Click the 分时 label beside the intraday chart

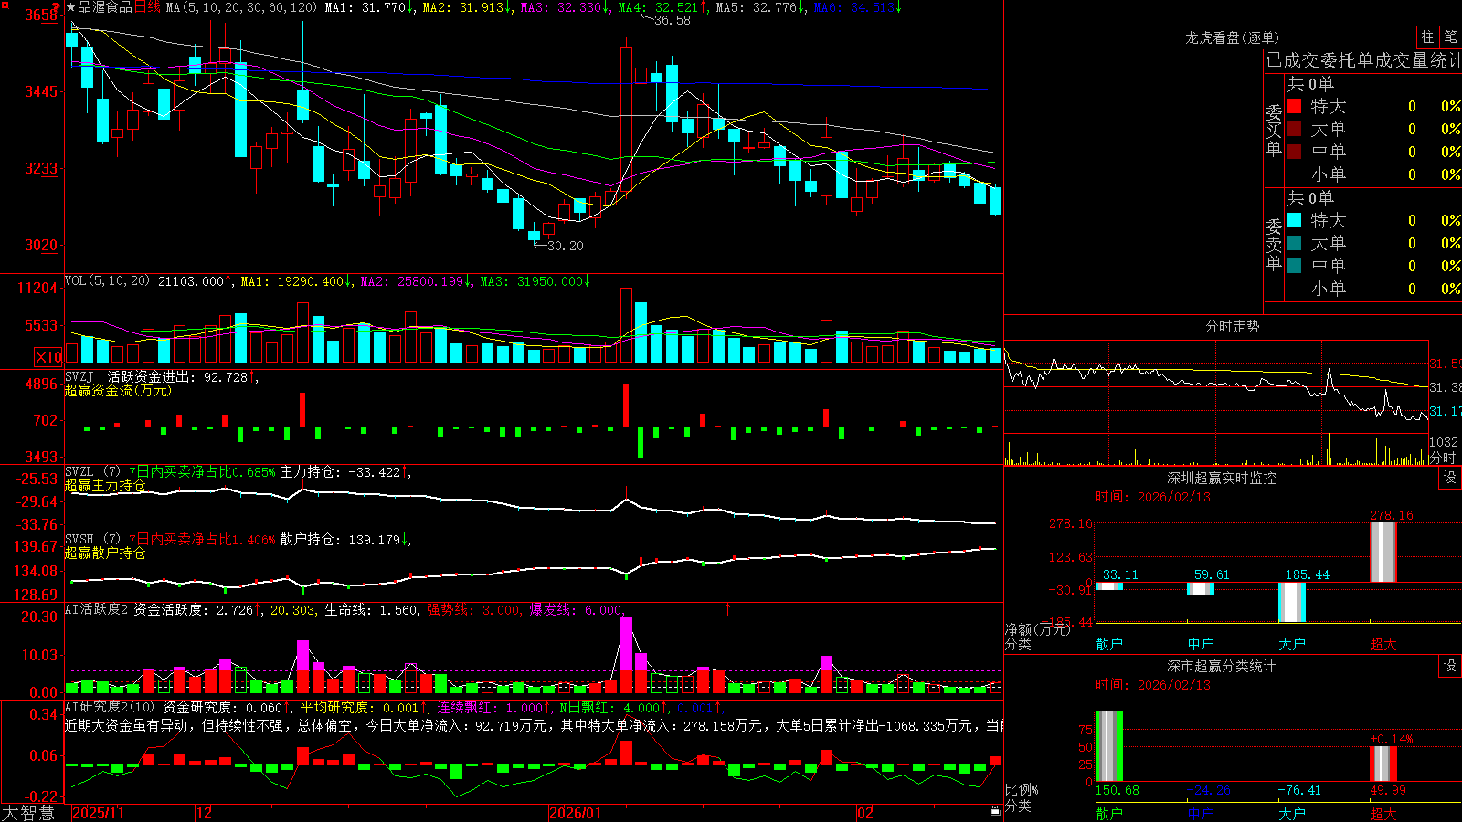(x=1443, y=458)
